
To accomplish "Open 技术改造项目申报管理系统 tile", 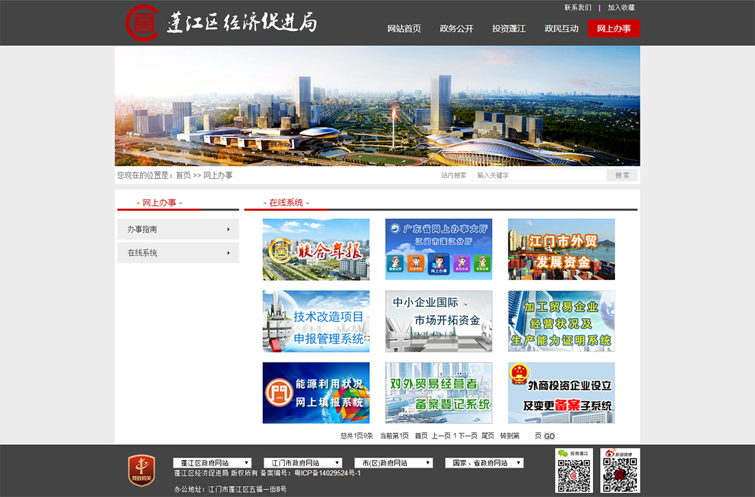I will [x=316, y=321].
